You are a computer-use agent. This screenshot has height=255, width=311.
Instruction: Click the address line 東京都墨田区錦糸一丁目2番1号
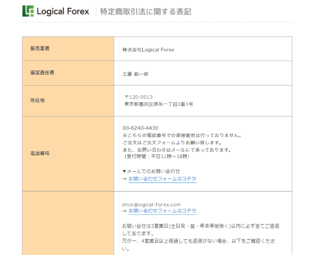159,104
